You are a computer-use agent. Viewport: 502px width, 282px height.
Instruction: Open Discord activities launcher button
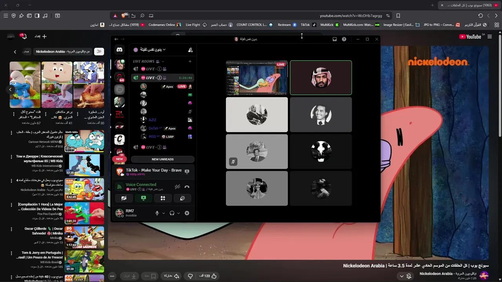pos(163,198)
